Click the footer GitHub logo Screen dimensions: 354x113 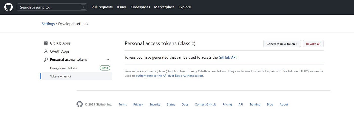tap(80, 104)
